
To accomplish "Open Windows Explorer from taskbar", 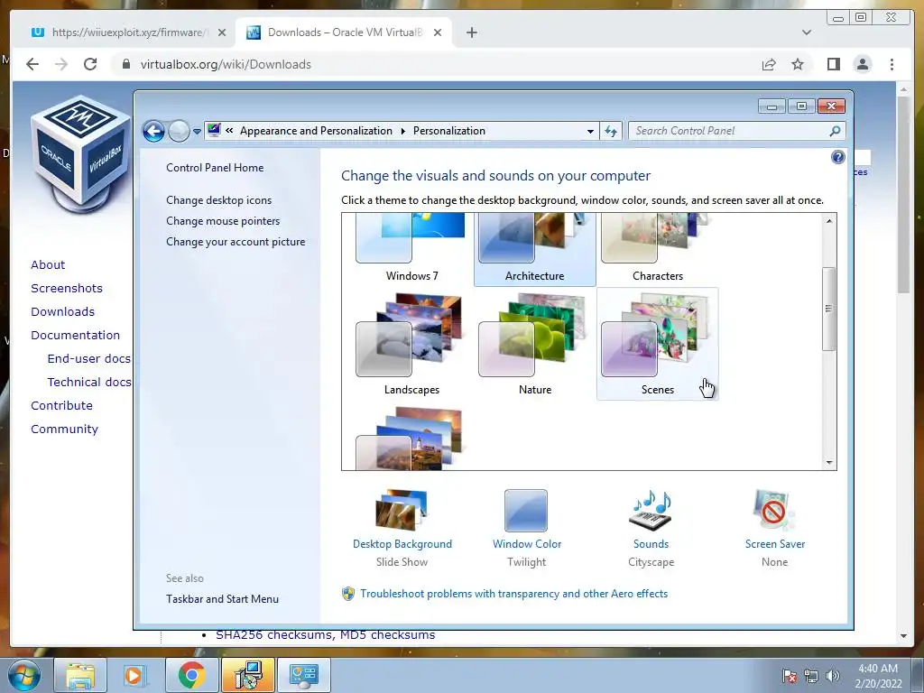I will [80, 675].
